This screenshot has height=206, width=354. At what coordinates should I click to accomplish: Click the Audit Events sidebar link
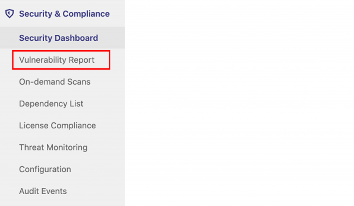tap(43, 191)
